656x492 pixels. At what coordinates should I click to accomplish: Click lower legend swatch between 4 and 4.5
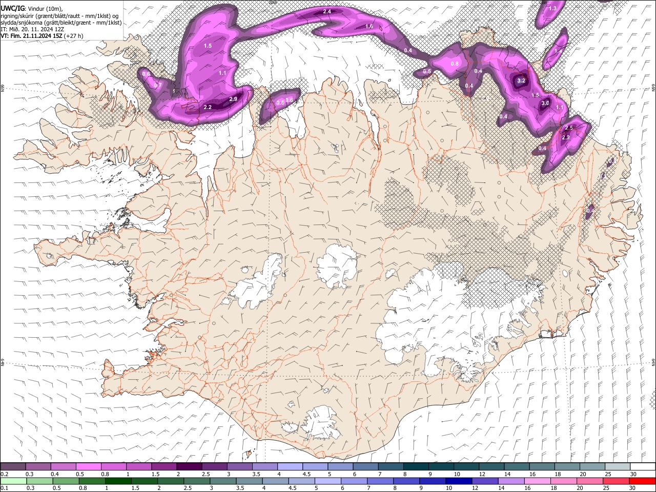pos(275,481)
